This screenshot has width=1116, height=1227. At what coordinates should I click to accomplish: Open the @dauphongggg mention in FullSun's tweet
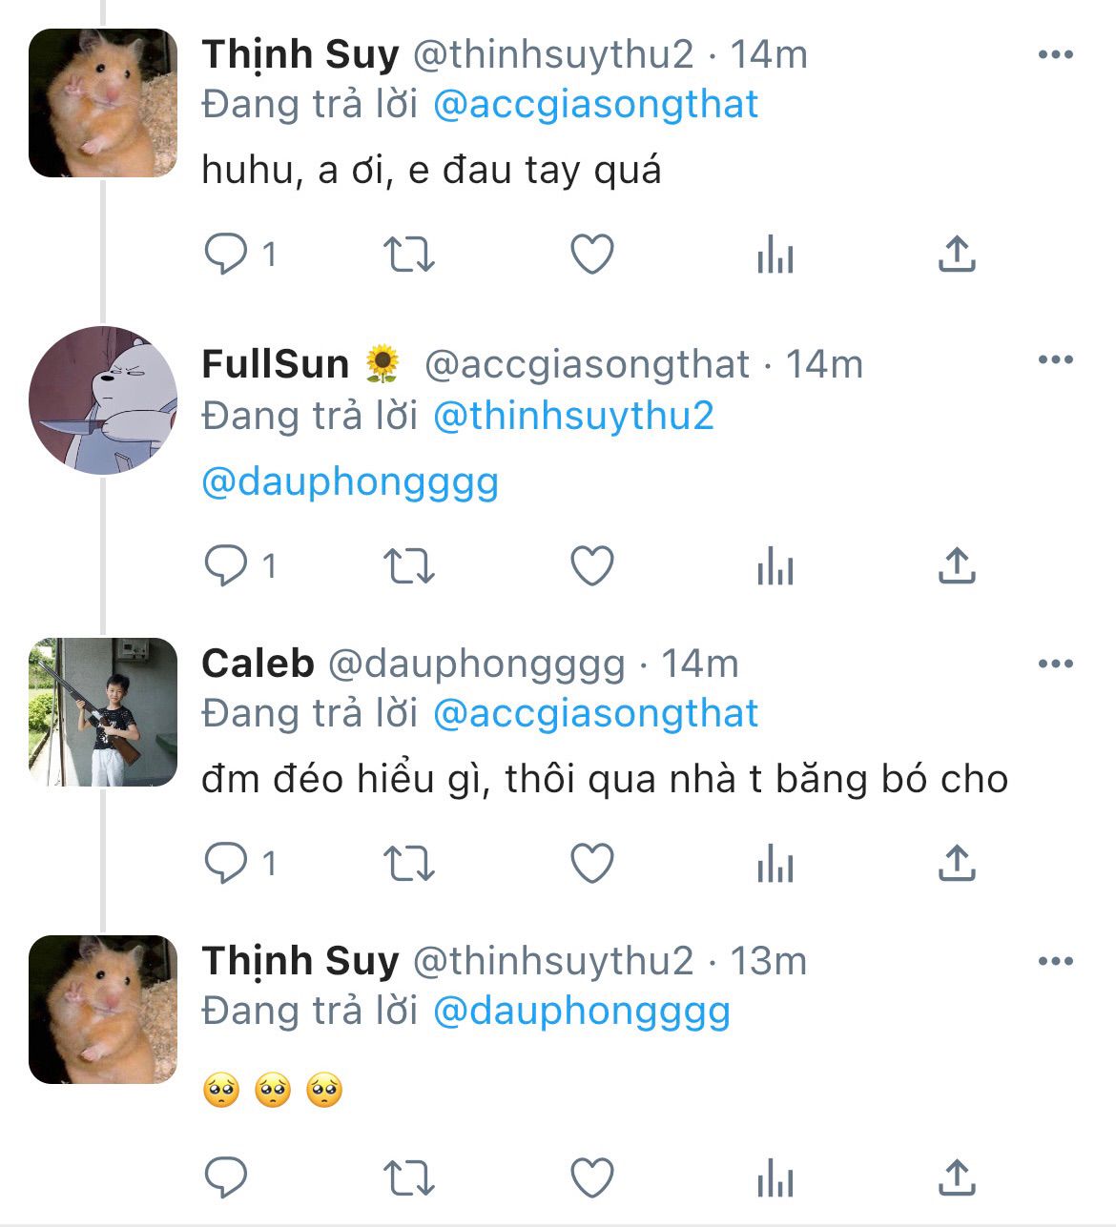point(350,482)
